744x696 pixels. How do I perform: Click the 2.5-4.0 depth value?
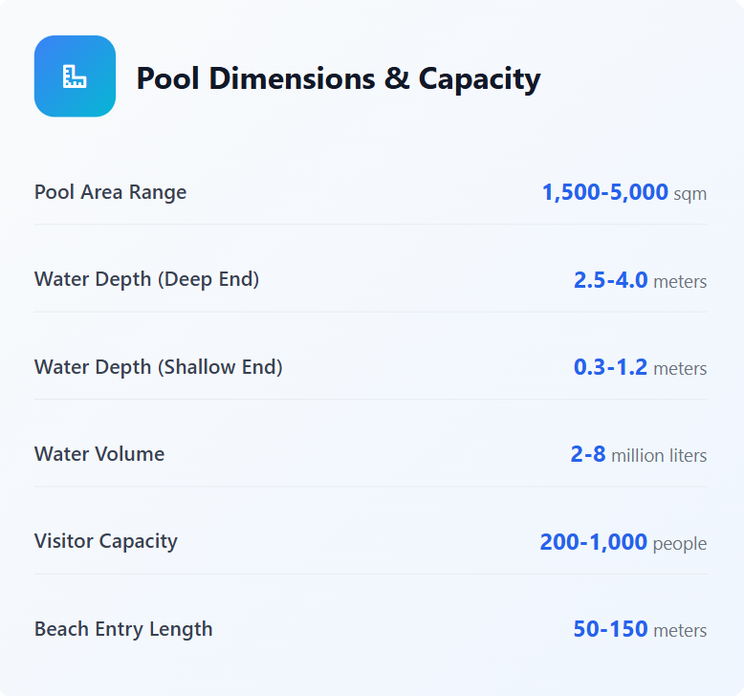pyautogui.click(x=610, y=280)
